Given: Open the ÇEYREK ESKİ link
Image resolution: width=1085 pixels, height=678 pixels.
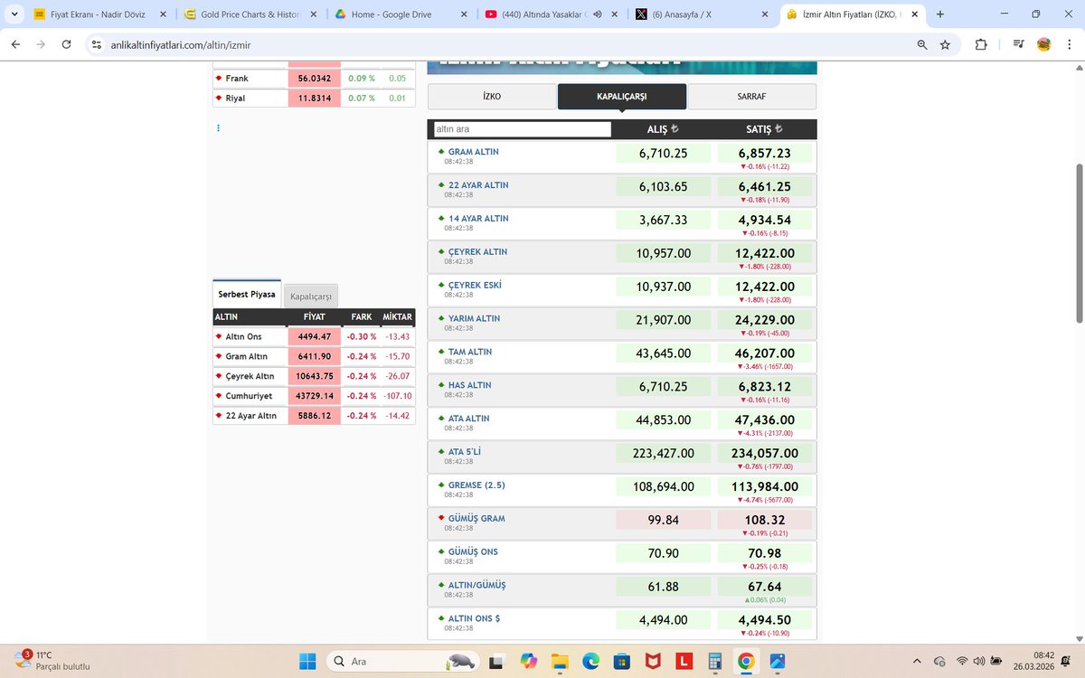Looking at the screenshot, I should coord(475,286).
